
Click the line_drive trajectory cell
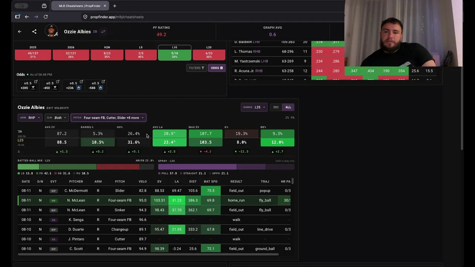[265, 229]
